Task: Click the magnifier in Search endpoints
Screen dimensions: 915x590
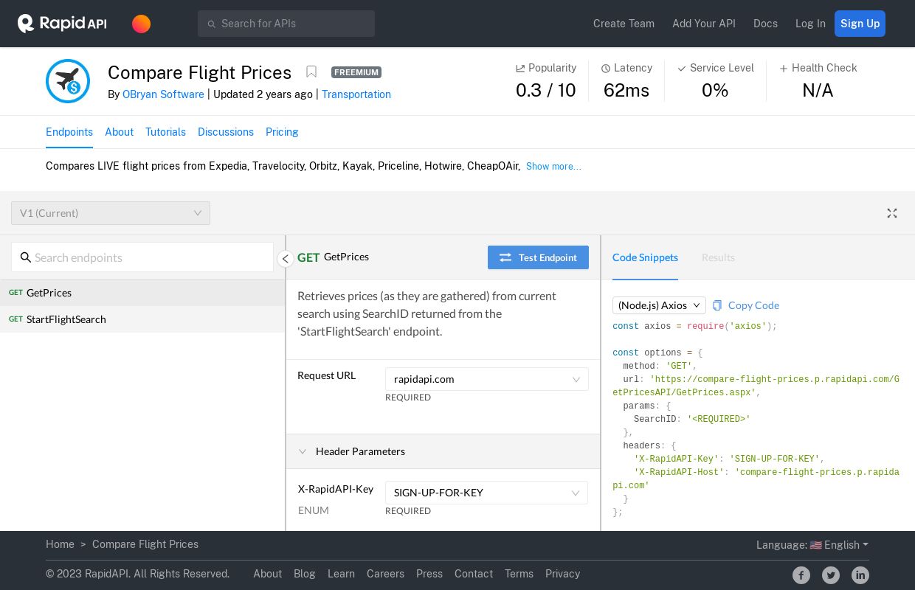Action: pos(26,257)
